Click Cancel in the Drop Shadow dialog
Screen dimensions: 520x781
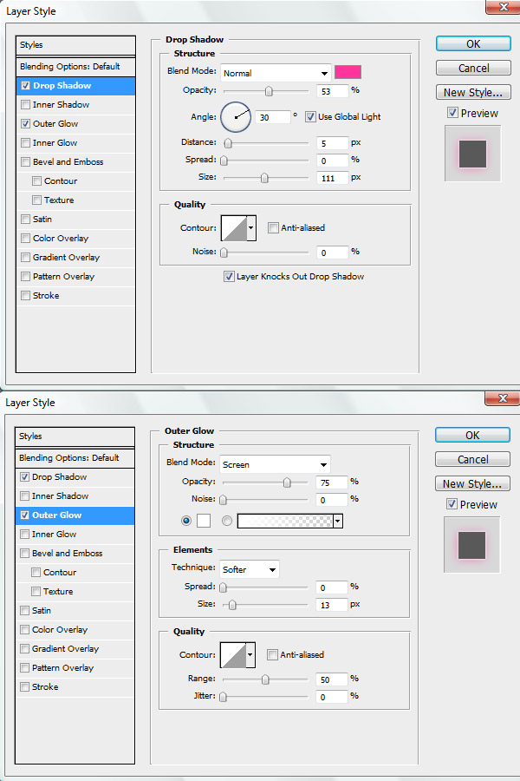pyautogui.click(x=473, y=69)
